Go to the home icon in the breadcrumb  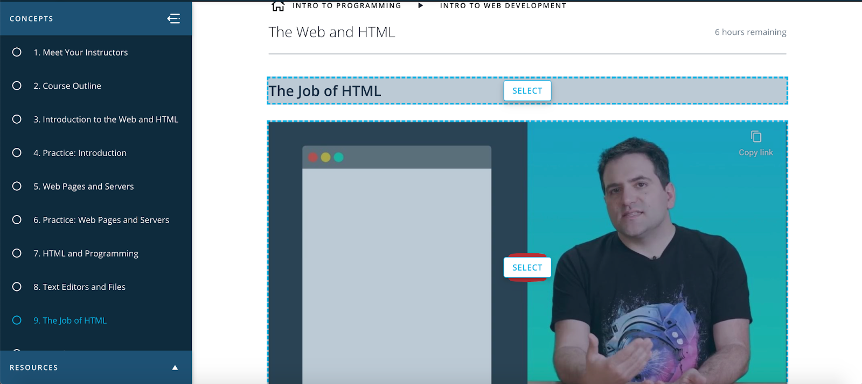tap(278, 6)
